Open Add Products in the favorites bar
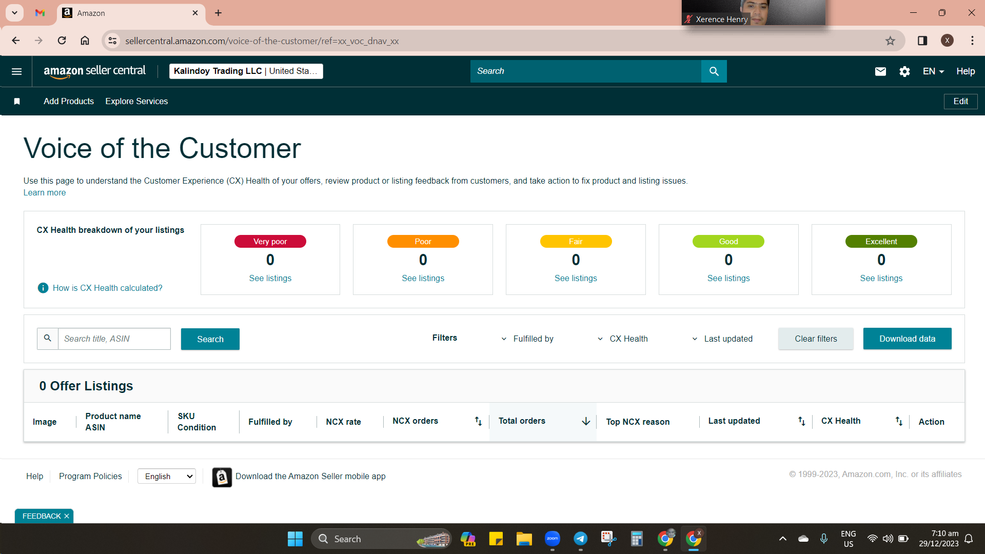The width and height of the screenshot is (985, 554). (69, 102)
